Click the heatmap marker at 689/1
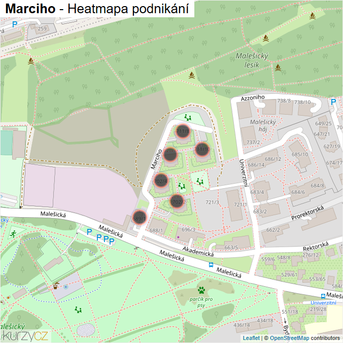Image resolution: width=343 pixels, height=343 pixels. pos(140,218)
